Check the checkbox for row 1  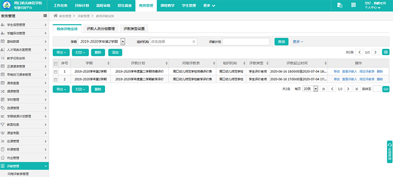tap(56, 72)
